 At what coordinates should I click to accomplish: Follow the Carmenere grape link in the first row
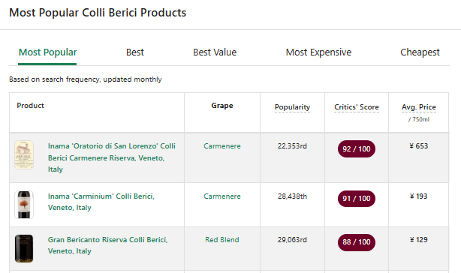click(222, 146)
